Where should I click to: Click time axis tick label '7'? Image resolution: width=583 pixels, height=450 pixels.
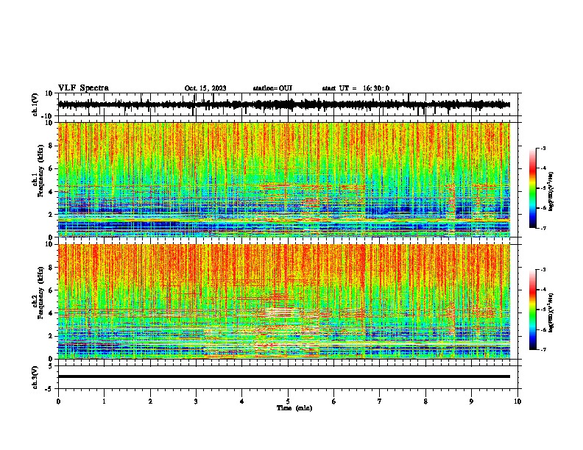tap(380, 401)
